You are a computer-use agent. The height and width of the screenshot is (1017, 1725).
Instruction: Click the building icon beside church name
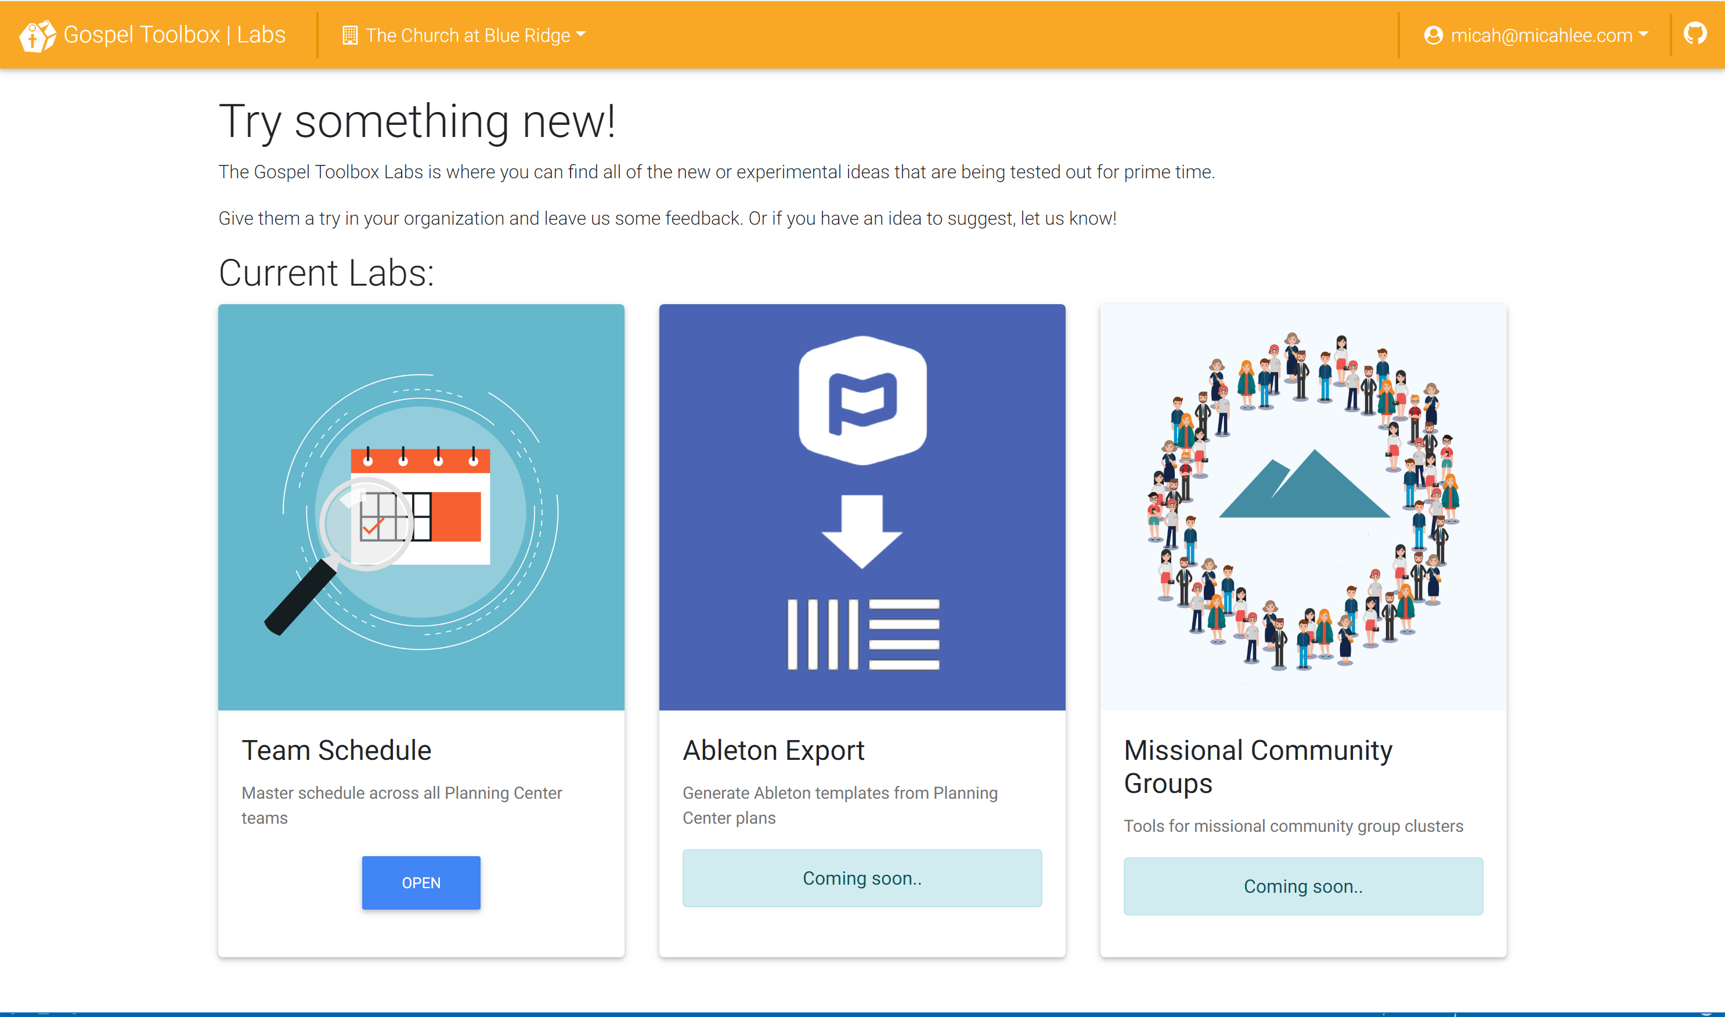click(x=349, y=35)
